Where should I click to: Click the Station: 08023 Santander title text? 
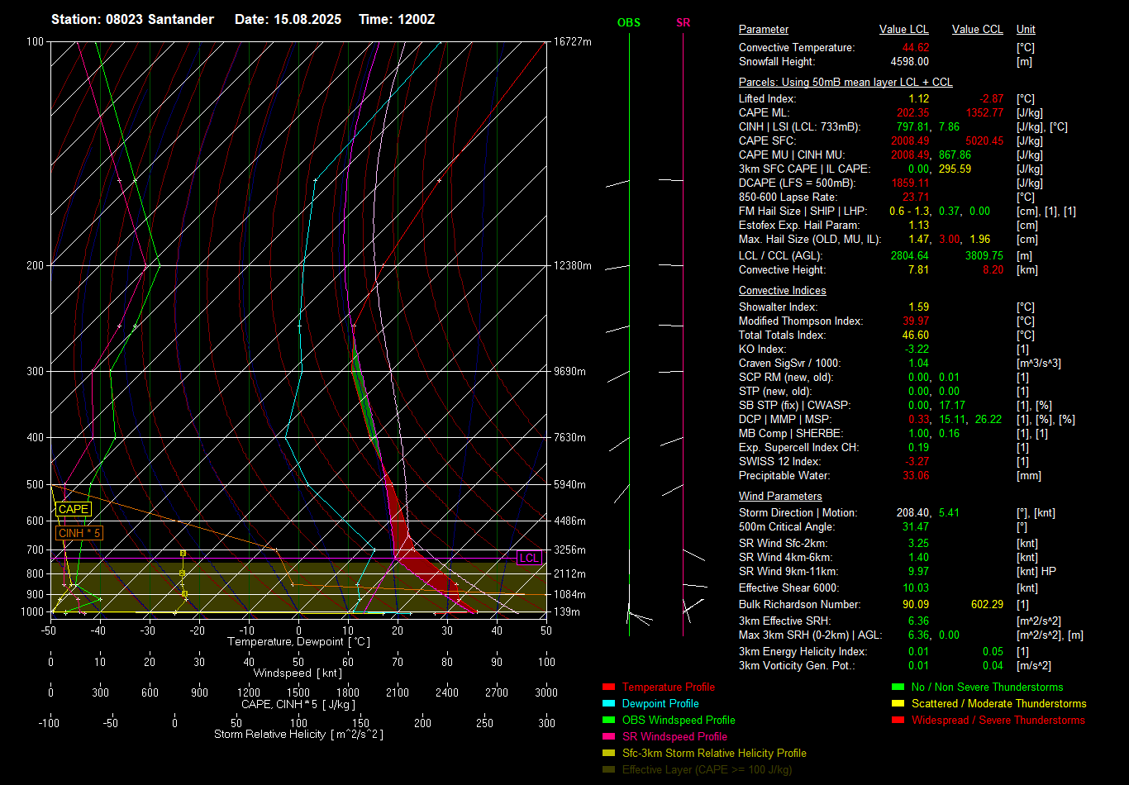[x=132, y=19]
